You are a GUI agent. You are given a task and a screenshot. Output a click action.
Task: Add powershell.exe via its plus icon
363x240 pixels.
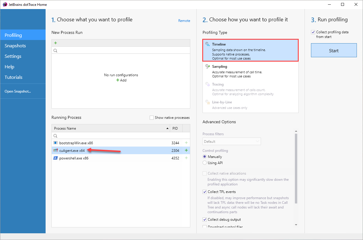186,158
